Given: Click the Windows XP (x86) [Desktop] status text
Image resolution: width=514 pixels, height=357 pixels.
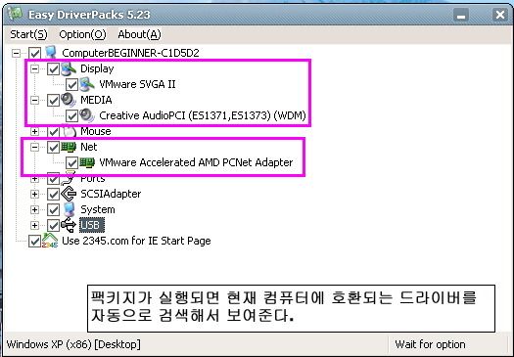Looking at the screenshot, I should pos(73,344).
